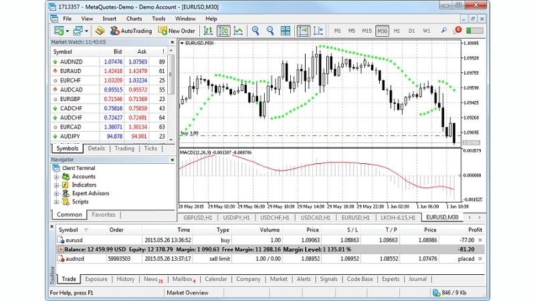The height and width of the screenshot is (301, 535).
Task: Close the Navigator panel
Action: pos(173,160)
